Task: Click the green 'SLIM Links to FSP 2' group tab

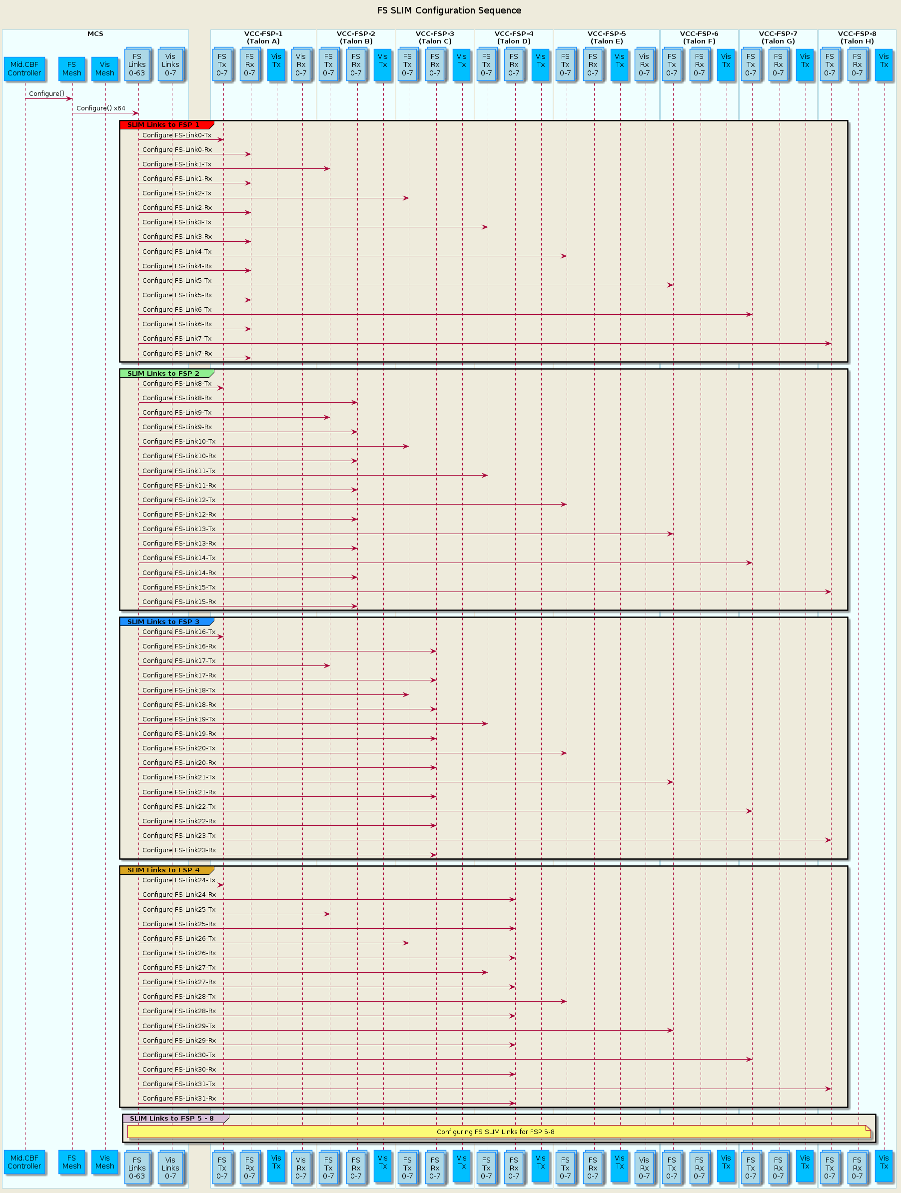Action: point(167,373)
